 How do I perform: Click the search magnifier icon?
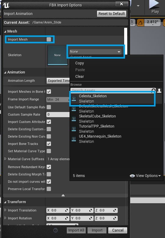point(153,90)
